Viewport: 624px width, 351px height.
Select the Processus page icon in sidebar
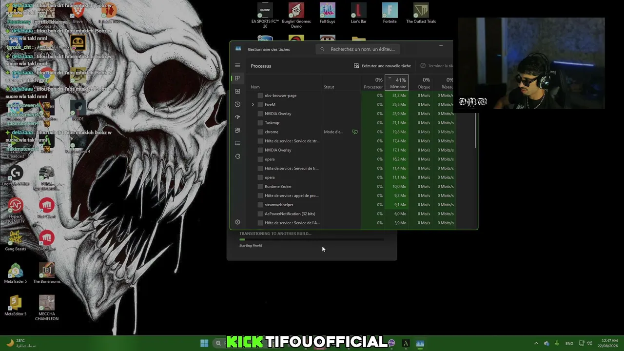(x=237, y=78)
